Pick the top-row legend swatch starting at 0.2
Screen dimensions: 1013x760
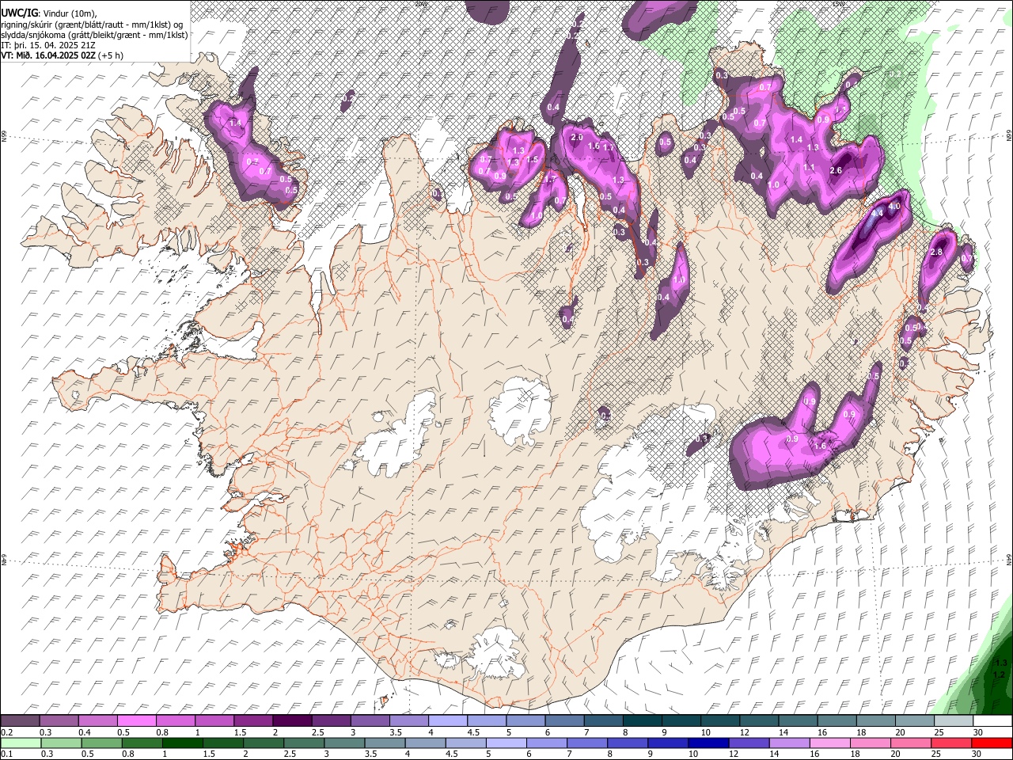[20, 720]
